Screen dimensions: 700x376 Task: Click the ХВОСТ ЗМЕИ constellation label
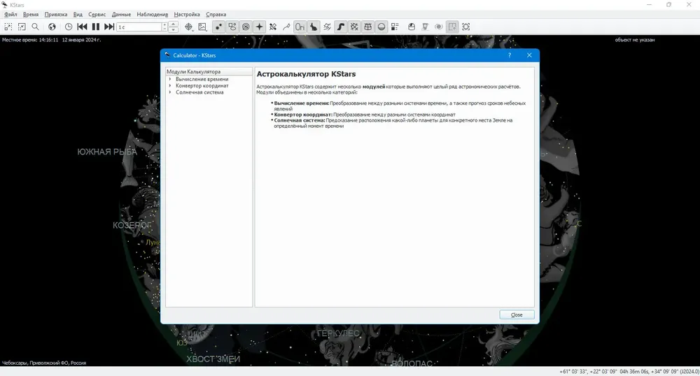[x=213, y=359]
